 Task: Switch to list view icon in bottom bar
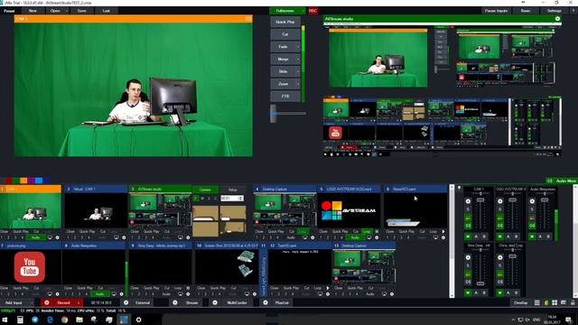point(537,302)
